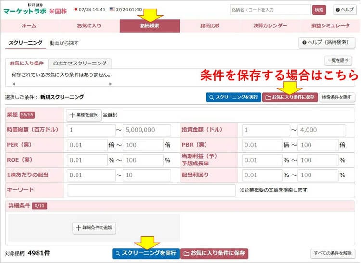The height and width of the screenshot is (263, 361).
Task: Open the お気に入り tab
Action: (90, 26)
